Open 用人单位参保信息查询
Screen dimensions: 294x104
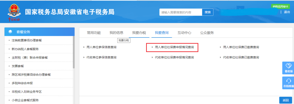click(x=102, y=47)
